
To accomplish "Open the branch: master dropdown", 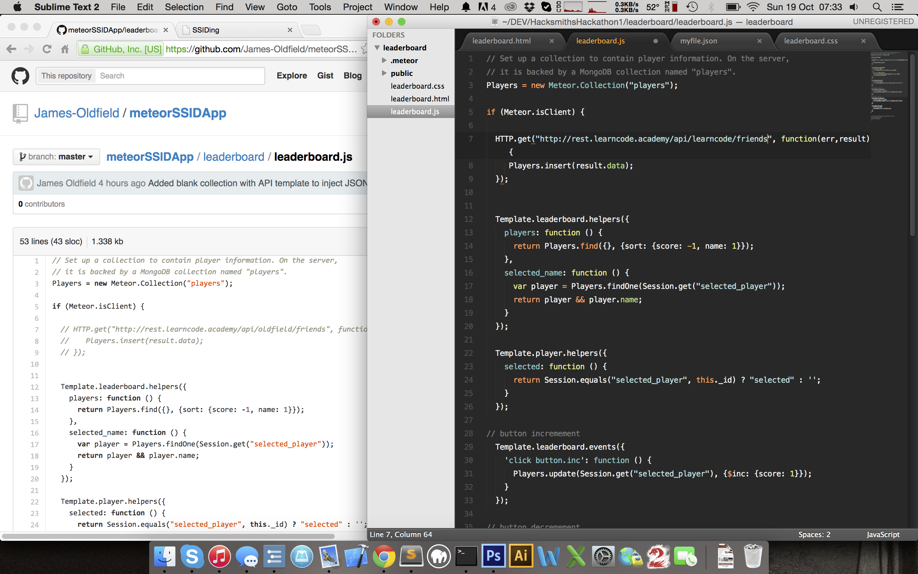I will (x=56, y=157).
